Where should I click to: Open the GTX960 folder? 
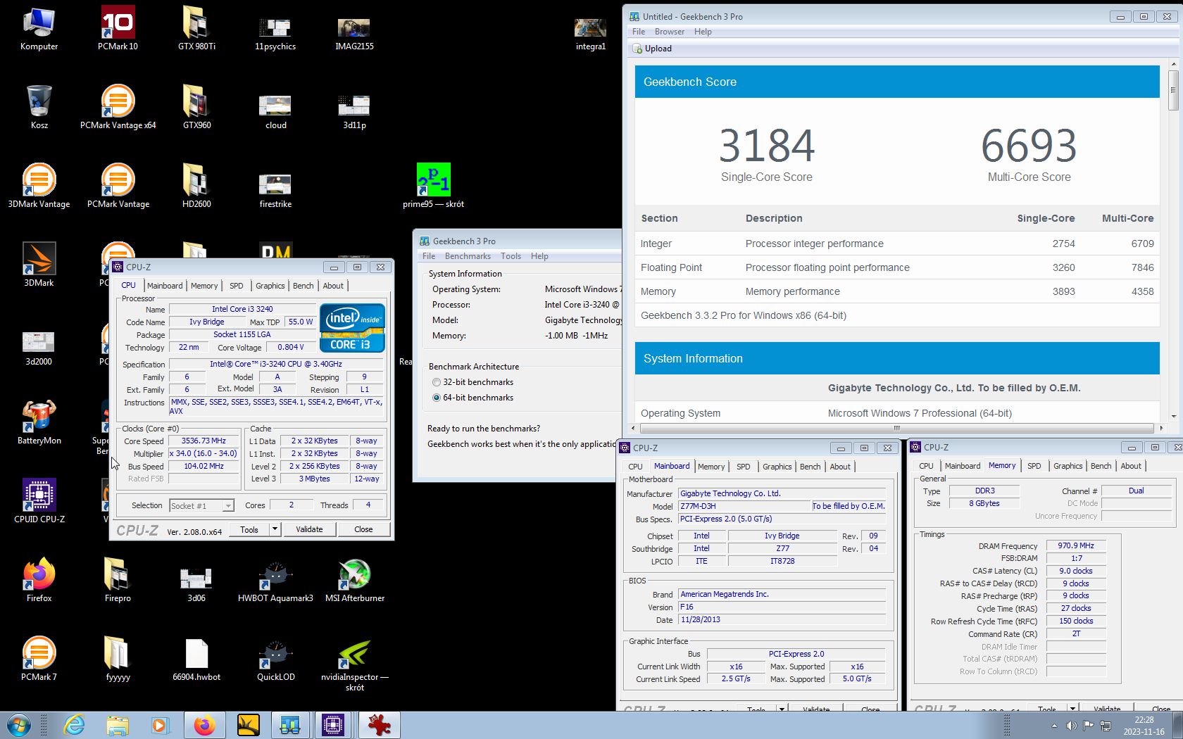point(196,107)
